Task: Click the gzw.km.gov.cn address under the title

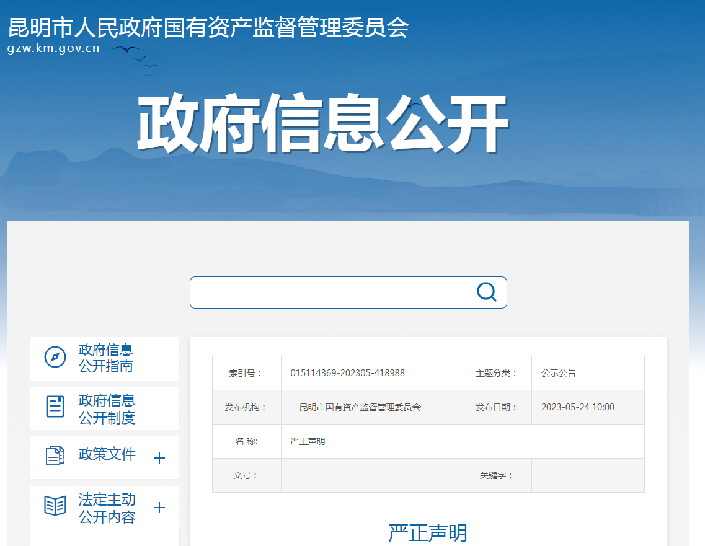Action: tap(53, 49)
